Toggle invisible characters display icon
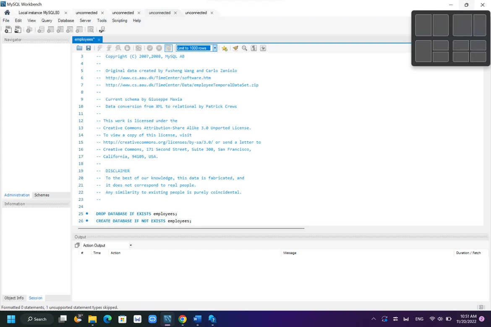The width and height of the screenshot is (491, 327). (x=254, y=48)
